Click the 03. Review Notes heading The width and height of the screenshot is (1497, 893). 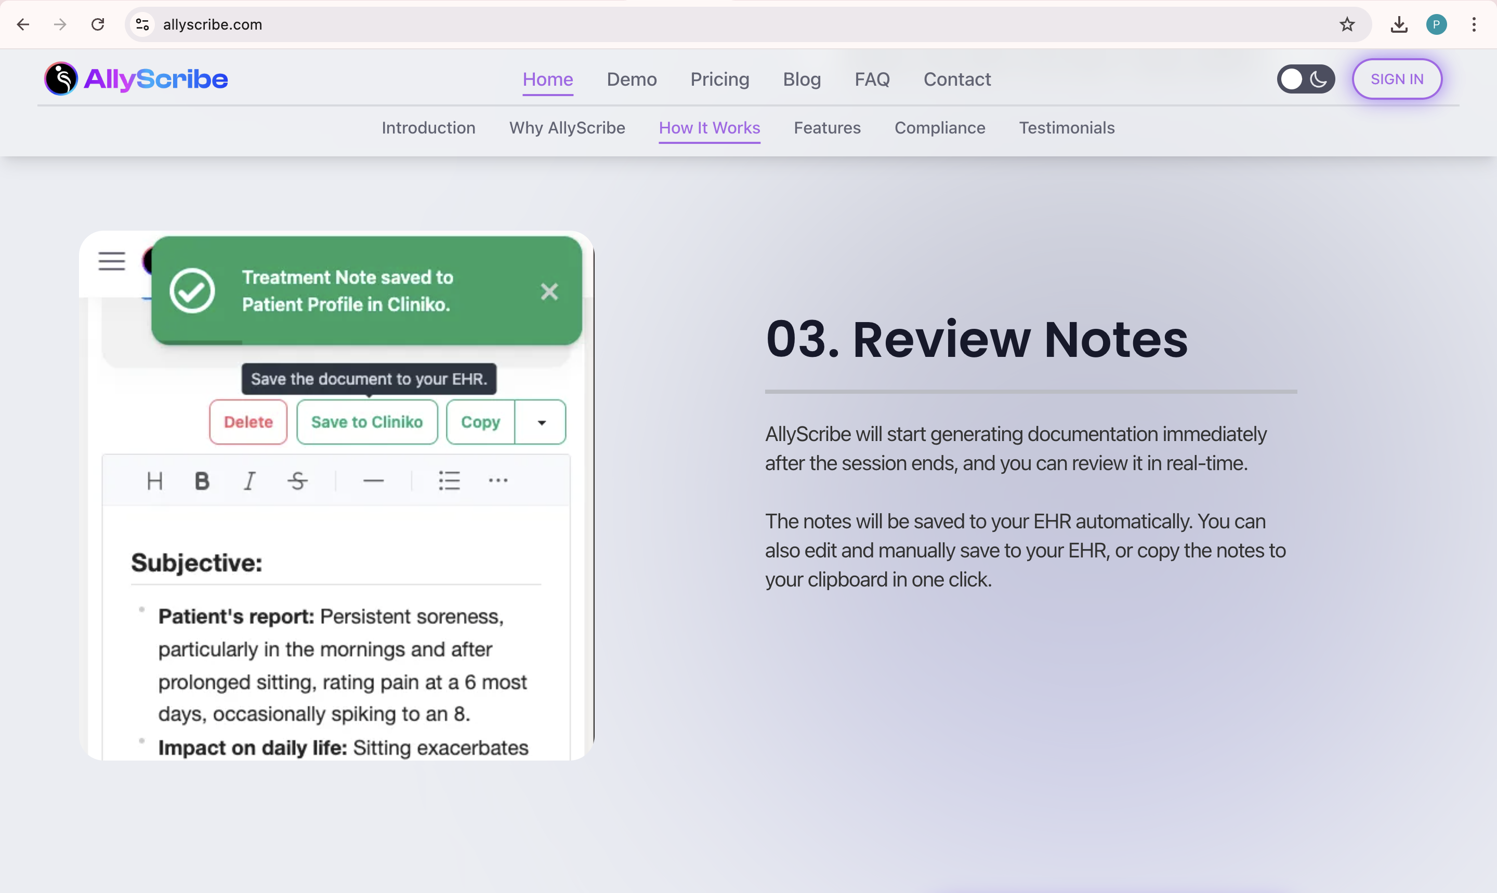point(977,339)
